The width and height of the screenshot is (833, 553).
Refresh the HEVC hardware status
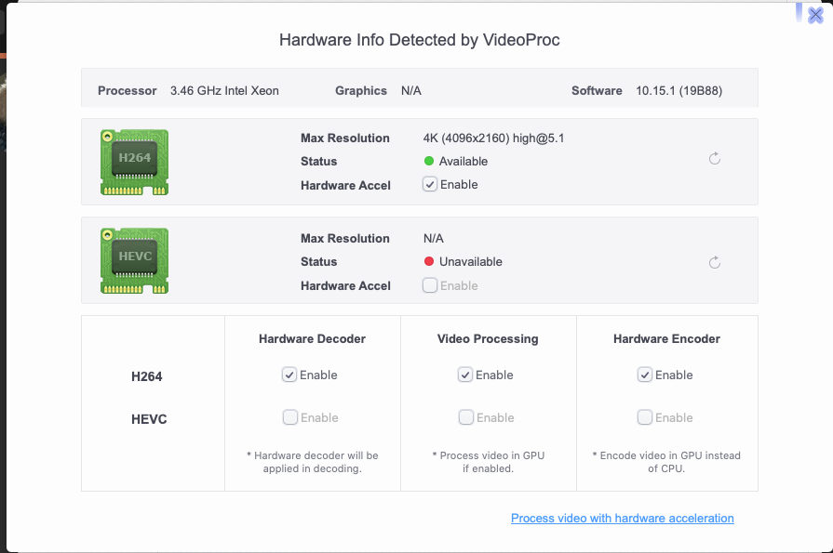point(715,262)
